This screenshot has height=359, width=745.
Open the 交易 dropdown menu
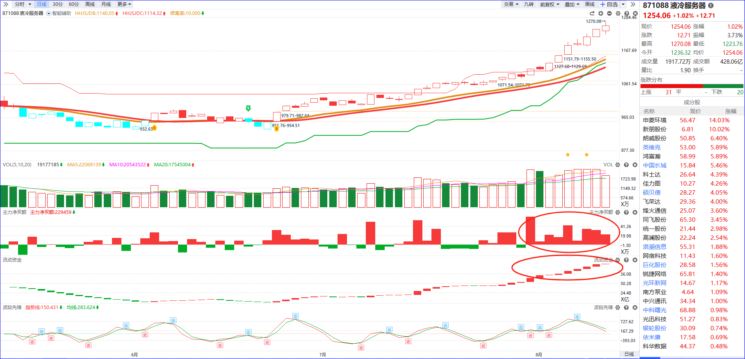pos(511,4)
